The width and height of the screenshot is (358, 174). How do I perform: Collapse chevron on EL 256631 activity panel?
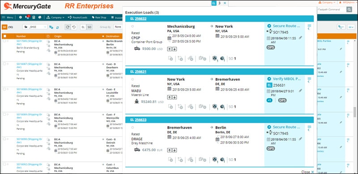point(309,82)
